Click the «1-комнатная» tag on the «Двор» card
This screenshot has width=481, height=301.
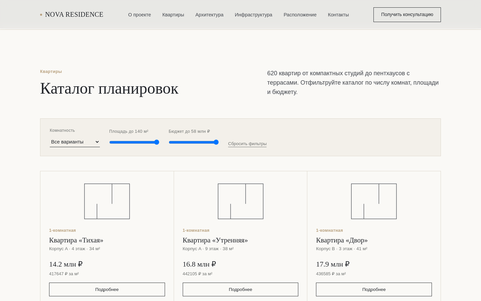click(329, 230)
